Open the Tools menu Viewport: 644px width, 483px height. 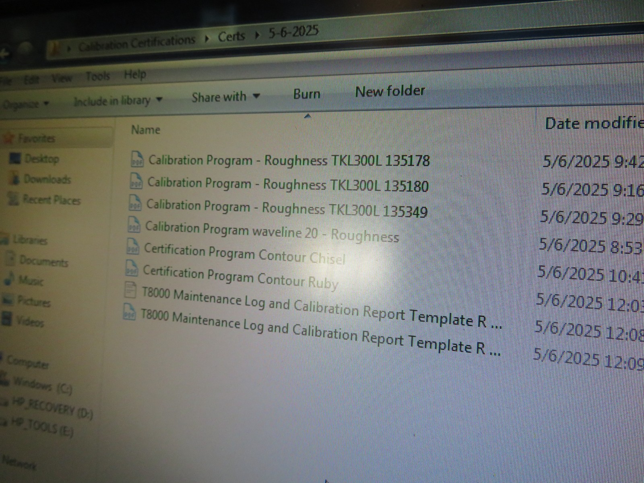[x=97, y=76]
